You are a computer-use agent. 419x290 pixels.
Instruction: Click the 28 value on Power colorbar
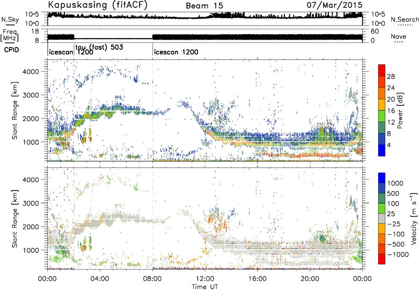click(x=391, y=76)
